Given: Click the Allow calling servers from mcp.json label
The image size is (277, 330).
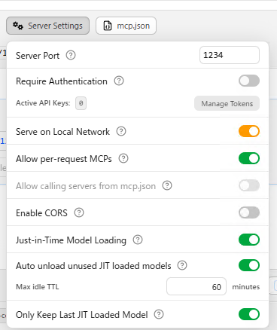Looking at the screenshot, I should [86, 186].
